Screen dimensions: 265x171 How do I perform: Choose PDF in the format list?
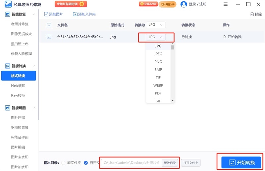pyautogui.click(x=158, y=93)
